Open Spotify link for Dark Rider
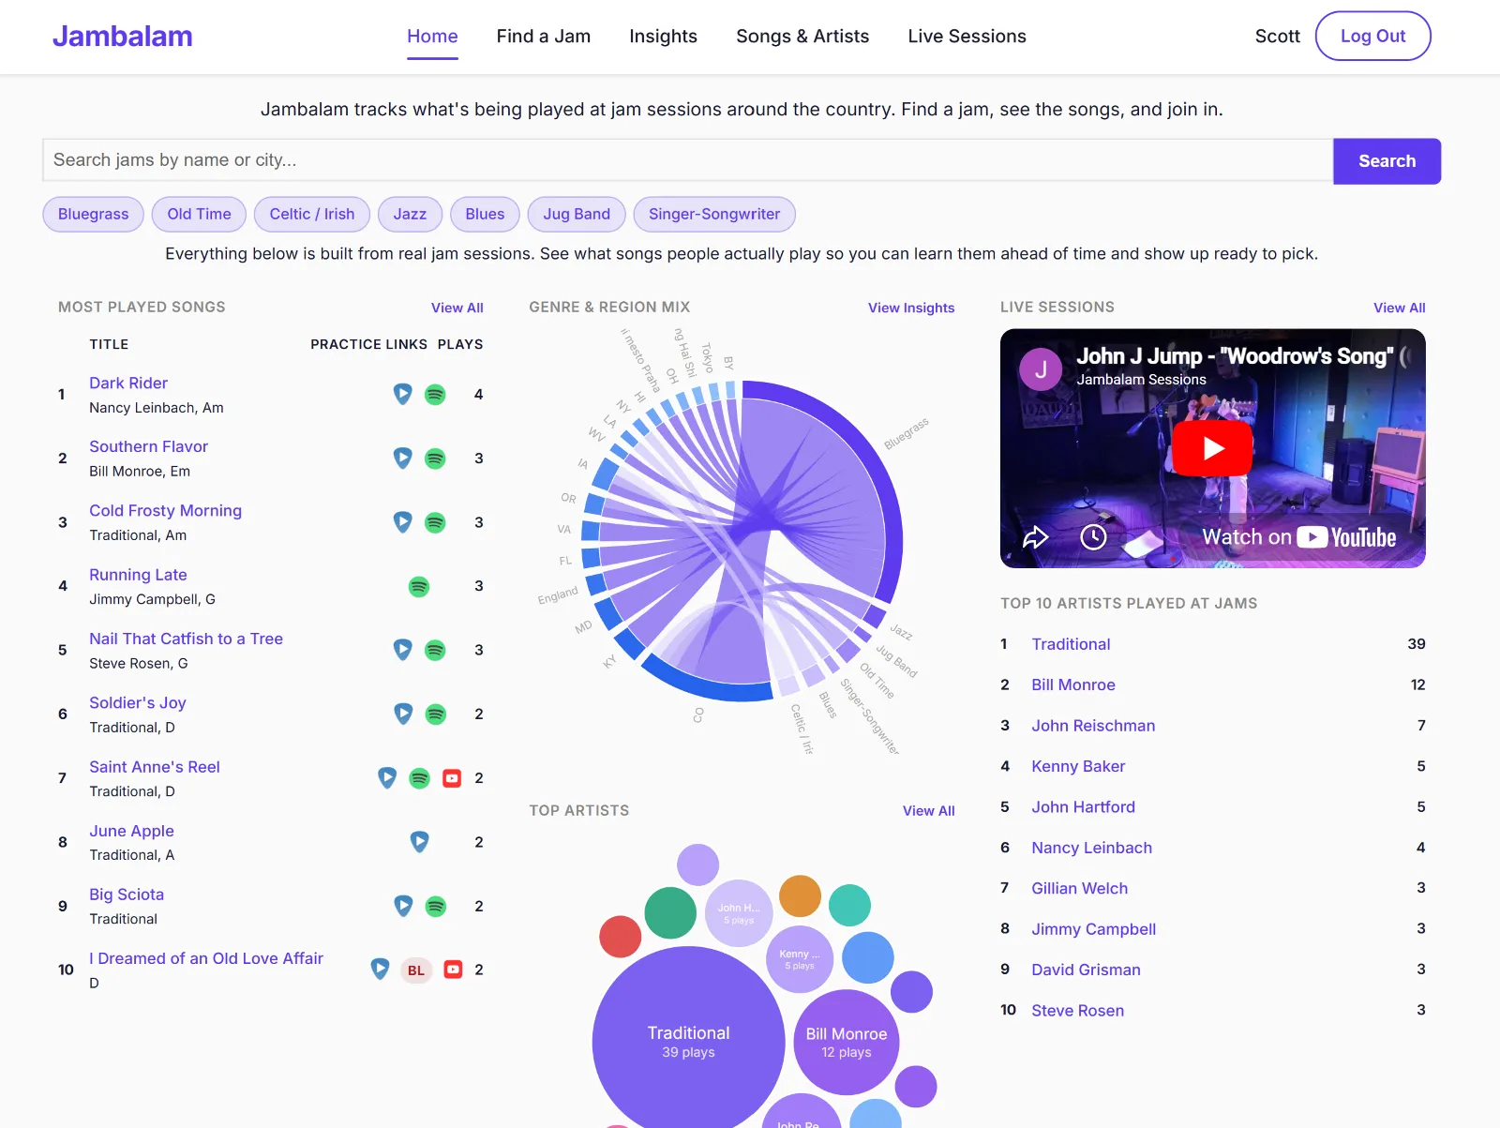This screenshot has width=1500, height=1128. click(435, 395)
